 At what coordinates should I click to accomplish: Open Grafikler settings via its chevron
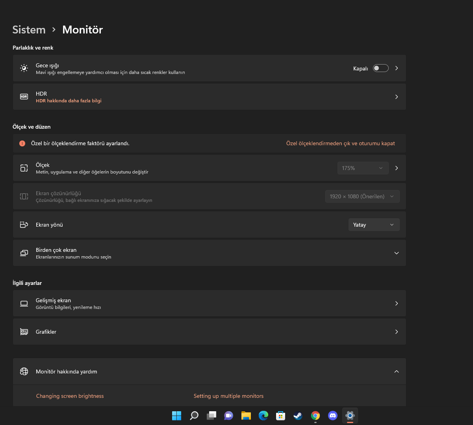click(397, 332)
